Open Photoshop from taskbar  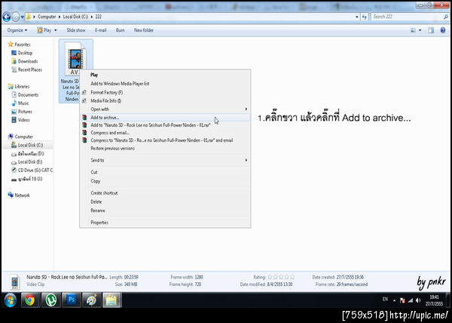click(72, 300)
